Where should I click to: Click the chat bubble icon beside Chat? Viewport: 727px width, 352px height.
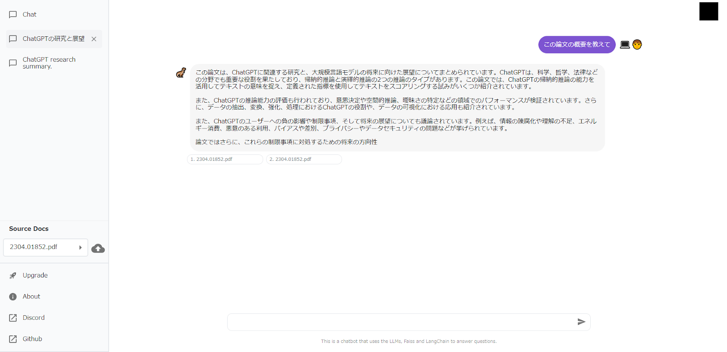13,15
